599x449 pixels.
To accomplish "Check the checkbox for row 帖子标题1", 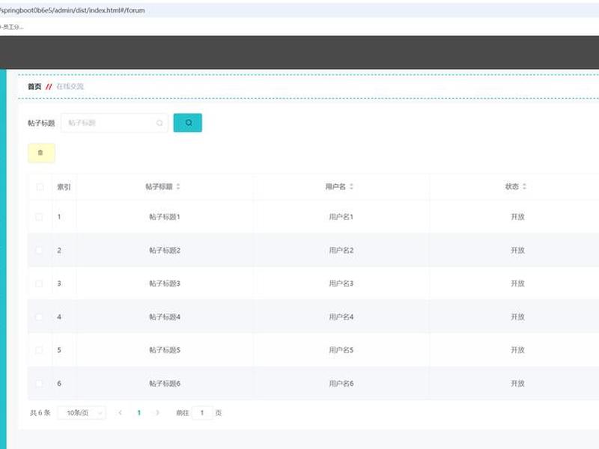I will pos(39,217).
